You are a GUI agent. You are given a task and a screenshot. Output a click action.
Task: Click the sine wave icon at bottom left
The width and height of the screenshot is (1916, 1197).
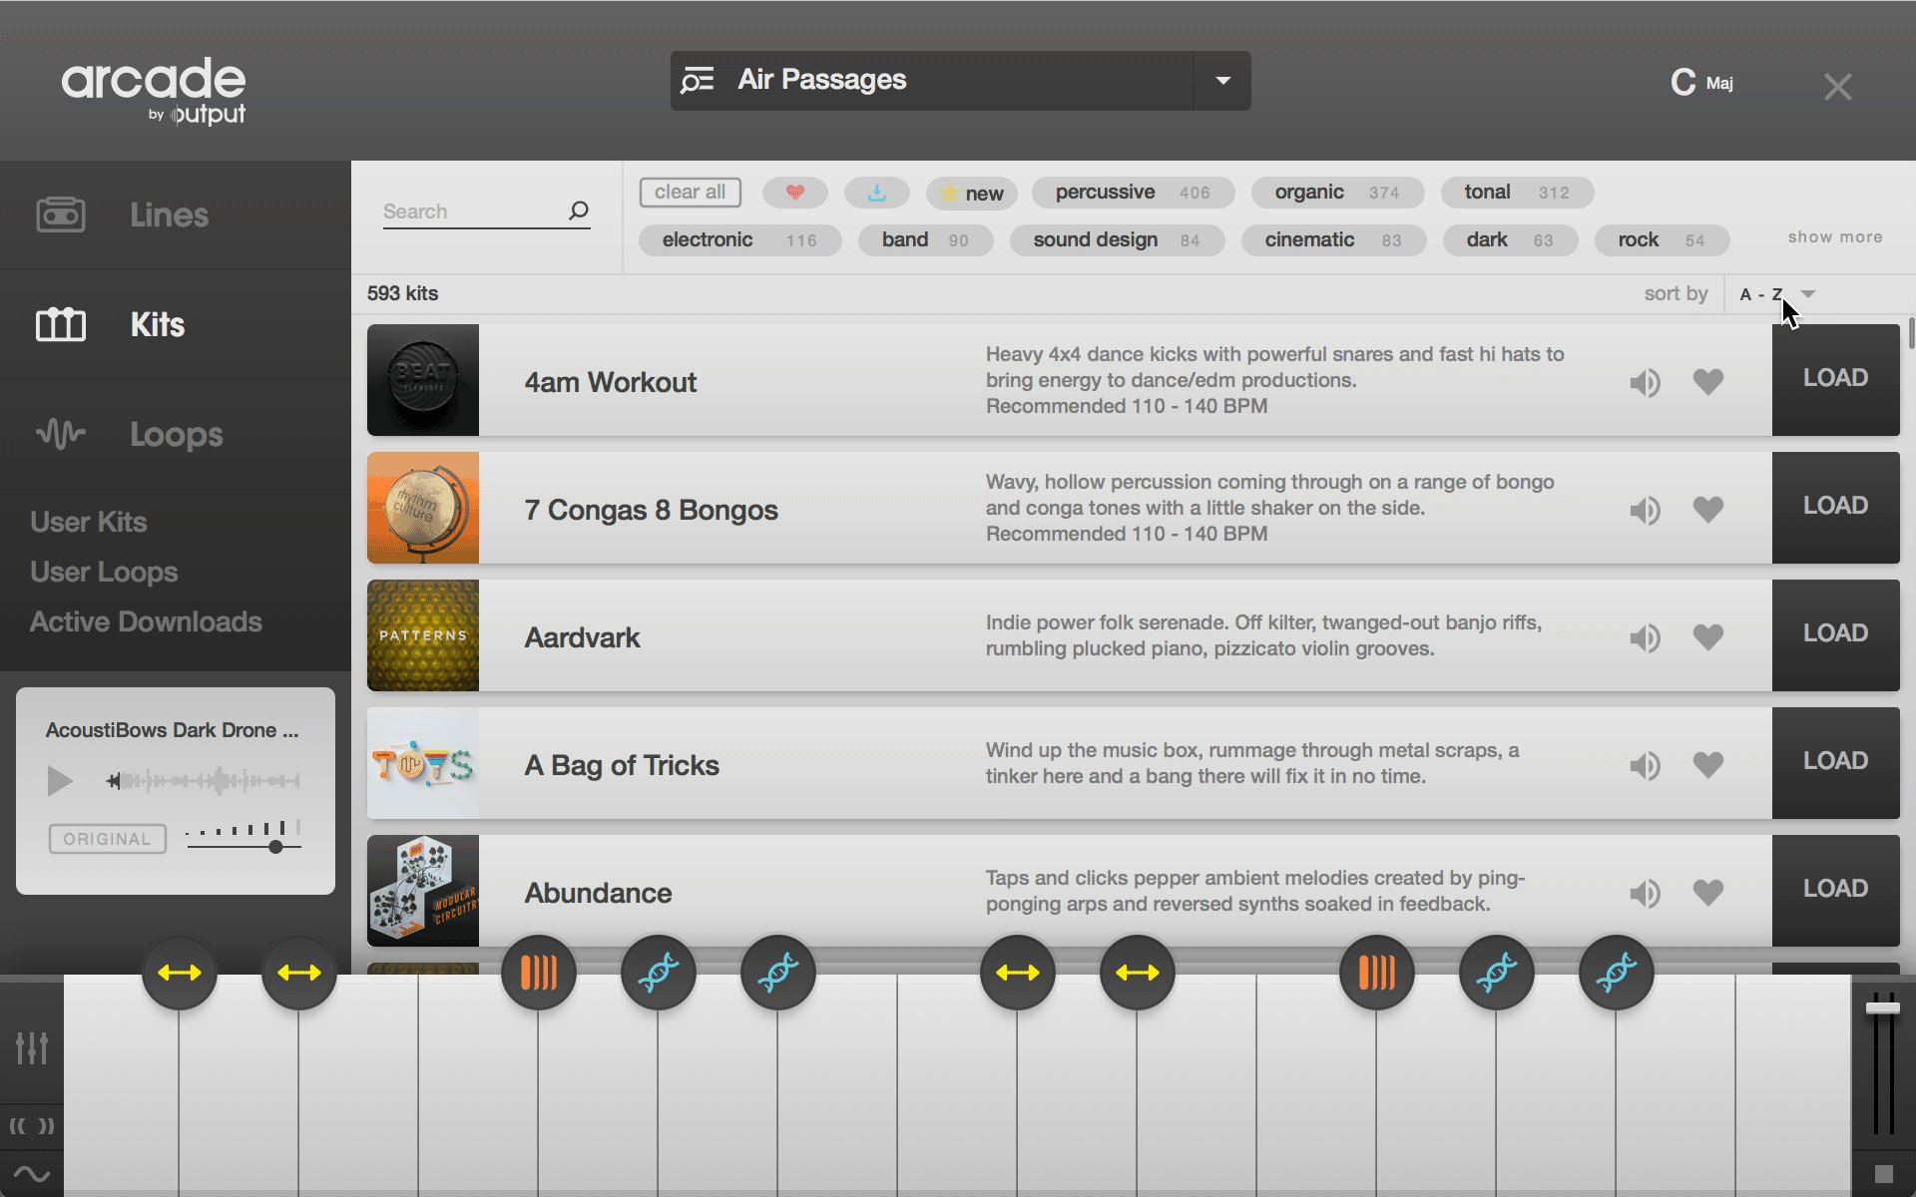31,1174
